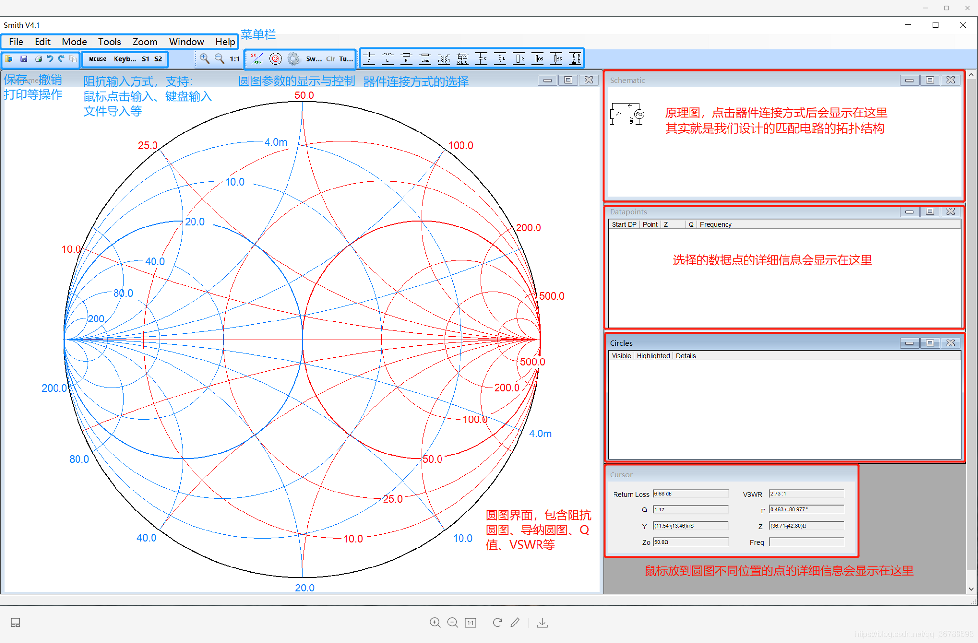Open the Mode menu
Viewport: 978px width, 643px height.
click(74, 42)
